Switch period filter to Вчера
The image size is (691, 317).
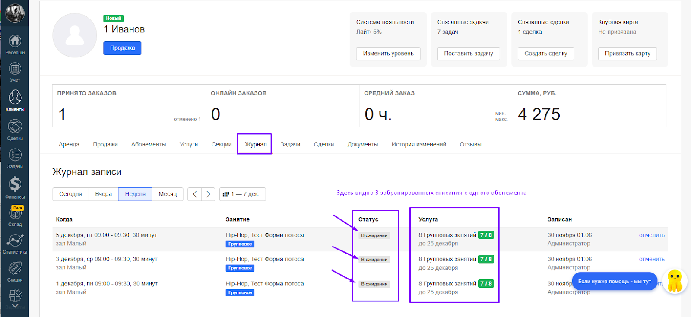tap(103, 194)
